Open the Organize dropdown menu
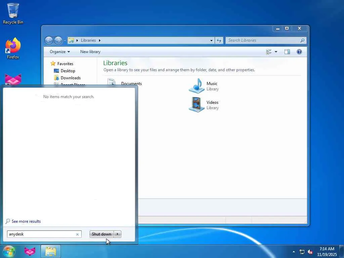Image resolution: width=344 pixels, height=258 pixels. [60, 52]
